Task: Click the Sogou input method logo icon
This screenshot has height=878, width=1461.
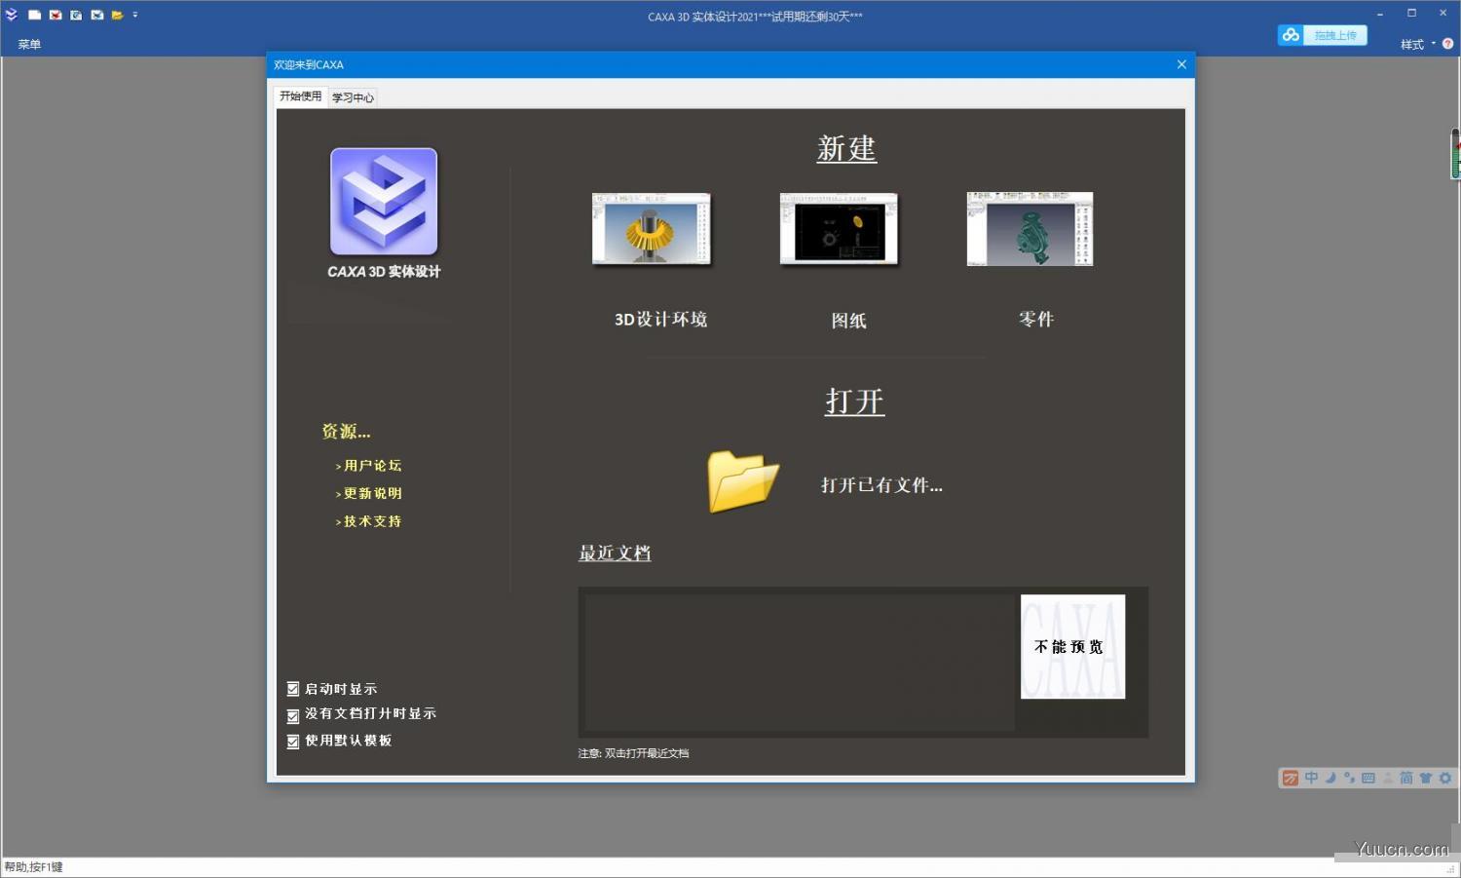Action: (1291, 778)
